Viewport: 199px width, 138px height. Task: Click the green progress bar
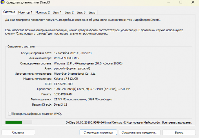(x=19, y=122)
